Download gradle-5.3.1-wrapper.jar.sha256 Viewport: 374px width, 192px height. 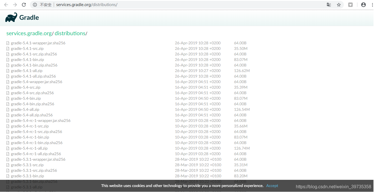coord(38,159)
